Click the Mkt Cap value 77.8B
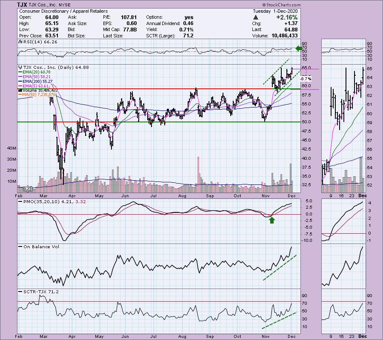 tap(129, 29)
